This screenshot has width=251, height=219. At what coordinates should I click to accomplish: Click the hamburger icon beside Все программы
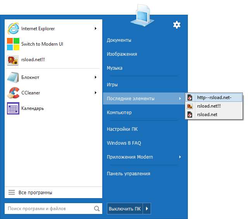click(x=12, y=192)
